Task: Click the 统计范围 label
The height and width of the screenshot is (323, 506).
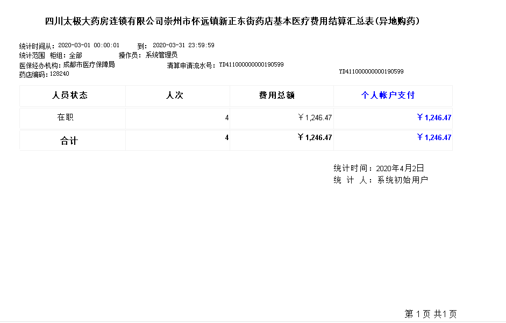Action: click(x=32, y=55)
